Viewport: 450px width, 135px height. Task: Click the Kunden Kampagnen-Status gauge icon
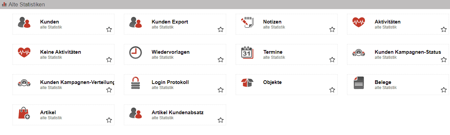[359, 52]
